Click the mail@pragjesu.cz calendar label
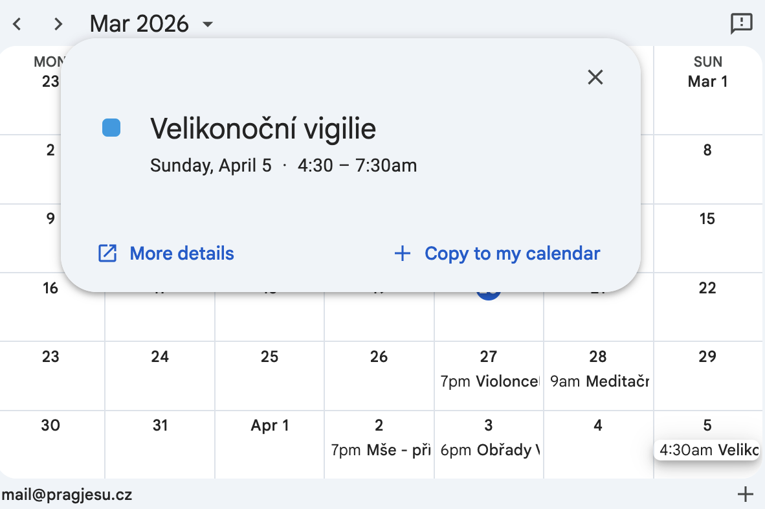 point(67,495)
